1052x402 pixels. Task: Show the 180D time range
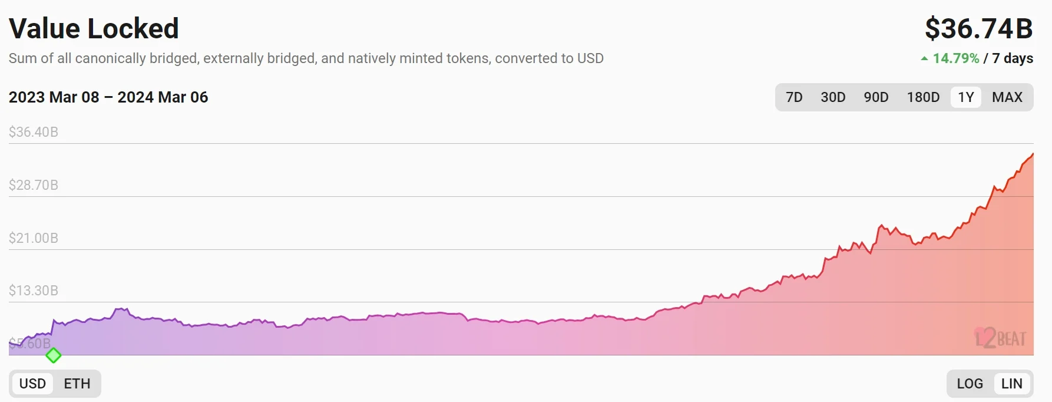(x=923, y=97)
